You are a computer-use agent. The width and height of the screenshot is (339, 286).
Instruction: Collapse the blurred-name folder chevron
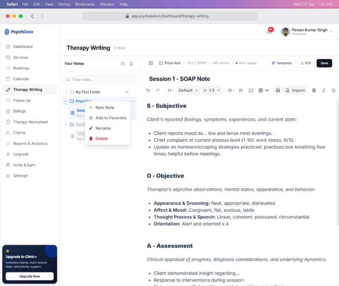coord(66,124)
